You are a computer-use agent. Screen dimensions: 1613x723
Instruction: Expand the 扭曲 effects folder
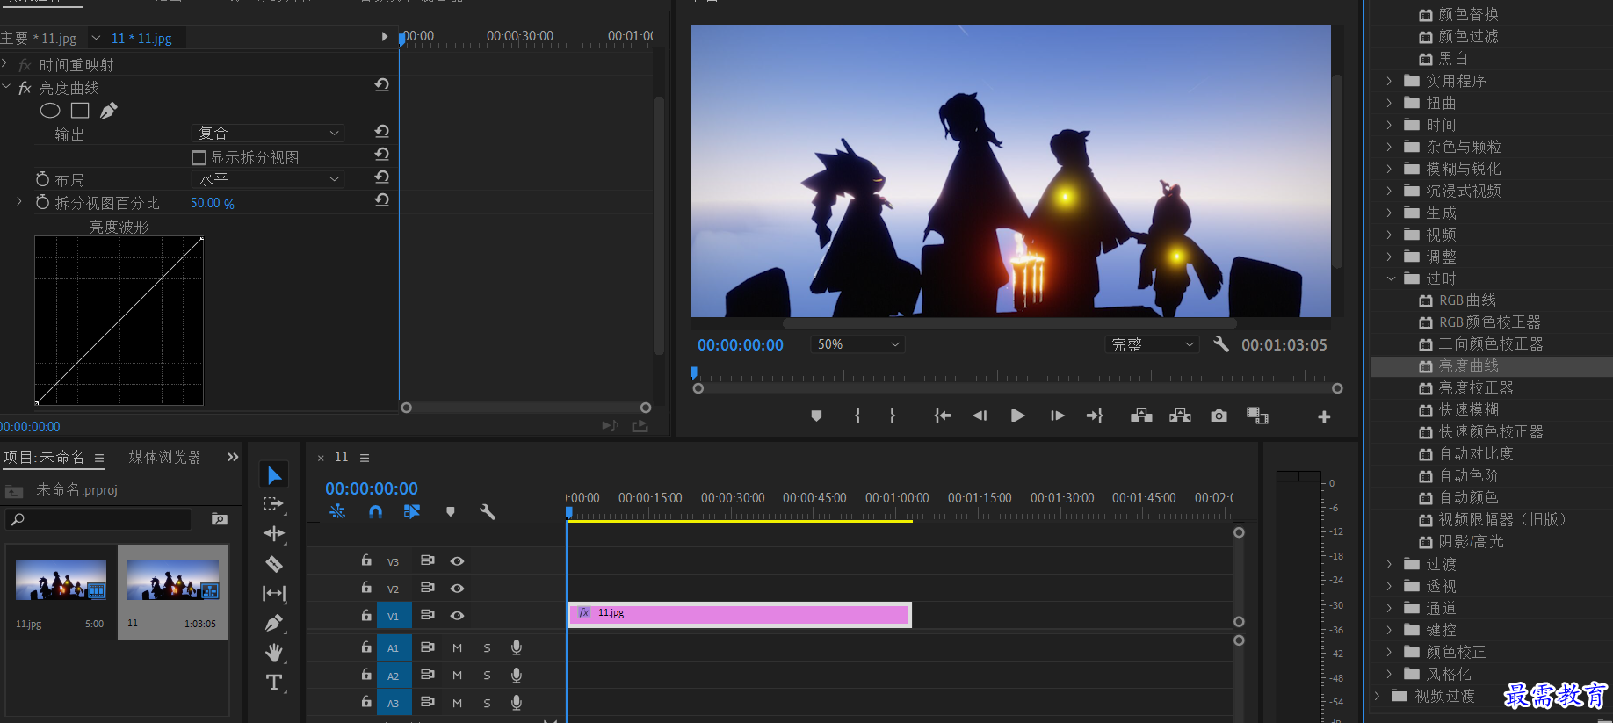[x=1389, y=103]
